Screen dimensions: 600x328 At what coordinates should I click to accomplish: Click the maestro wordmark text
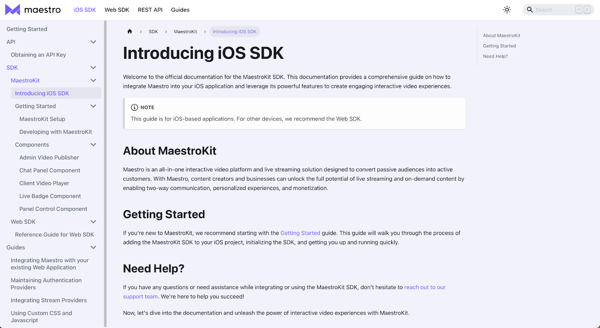point(42,10)
